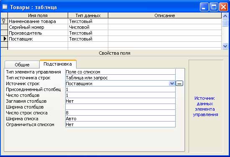Click the Число строк списка value 8
The image size is (230, 157).
point(120,113)
